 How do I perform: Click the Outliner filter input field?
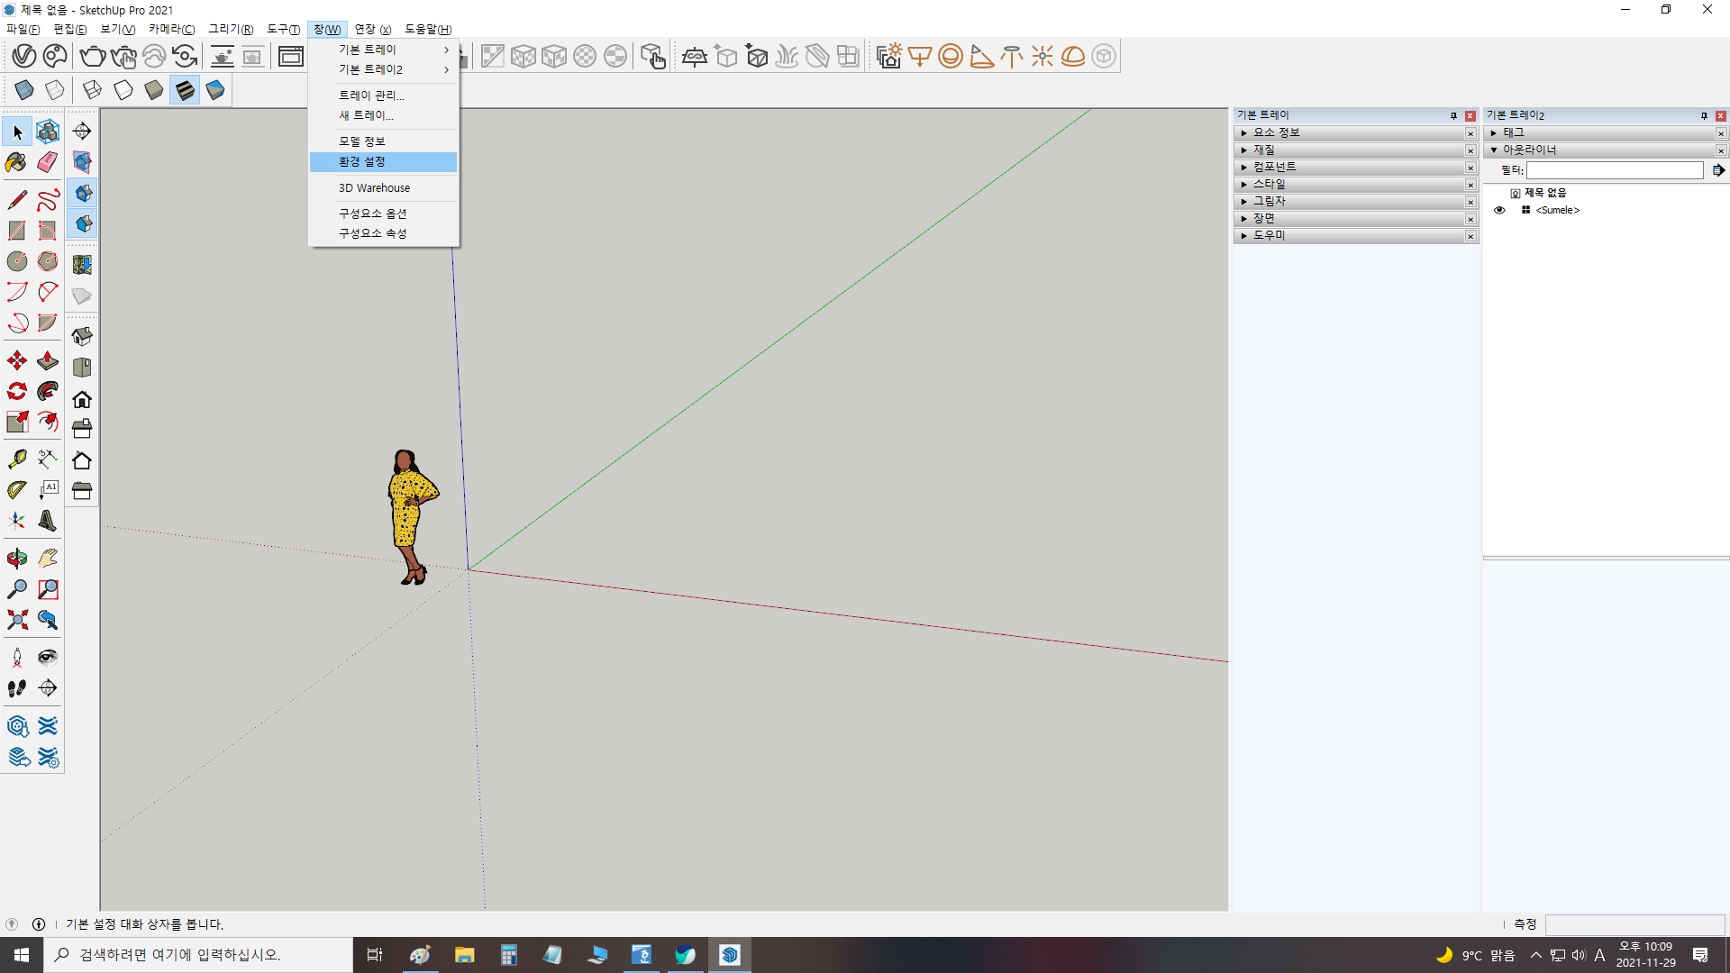click(x=1614, y=170)
